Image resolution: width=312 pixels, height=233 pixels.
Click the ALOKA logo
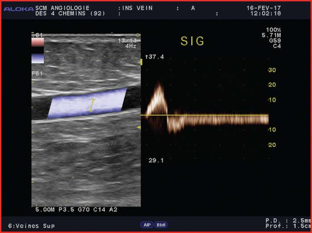[x=19, y=9]
